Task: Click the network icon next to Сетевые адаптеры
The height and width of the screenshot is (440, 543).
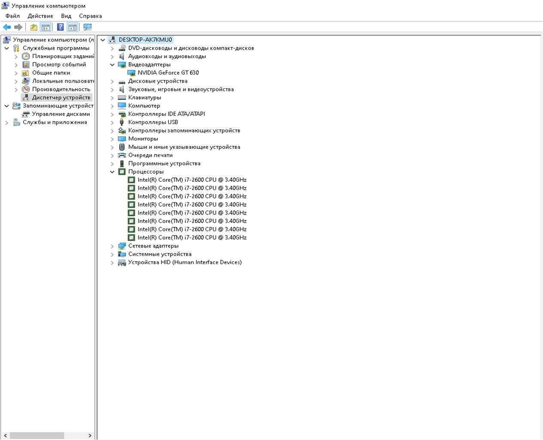Action: (x=122, y=246)
